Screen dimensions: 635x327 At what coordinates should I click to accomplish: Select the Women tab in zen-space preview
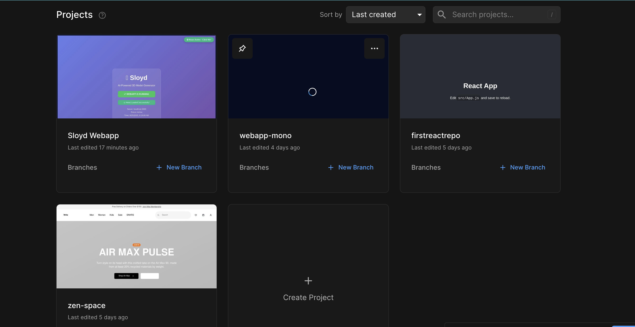coord(102,215)
